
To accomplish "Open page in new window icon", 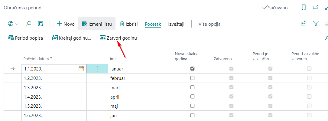I will pyautogui.click(x=315, y=7).
